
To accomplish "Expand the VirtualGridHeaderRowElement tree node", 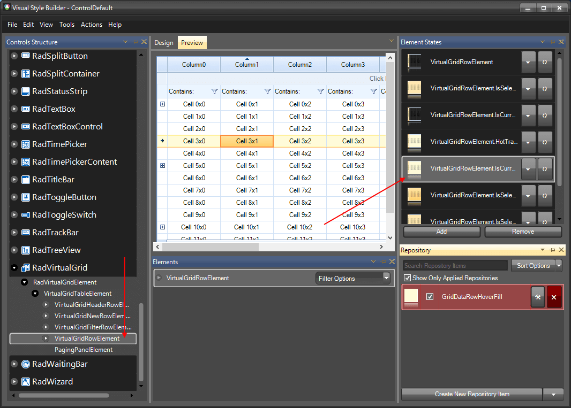I will 46,304.
